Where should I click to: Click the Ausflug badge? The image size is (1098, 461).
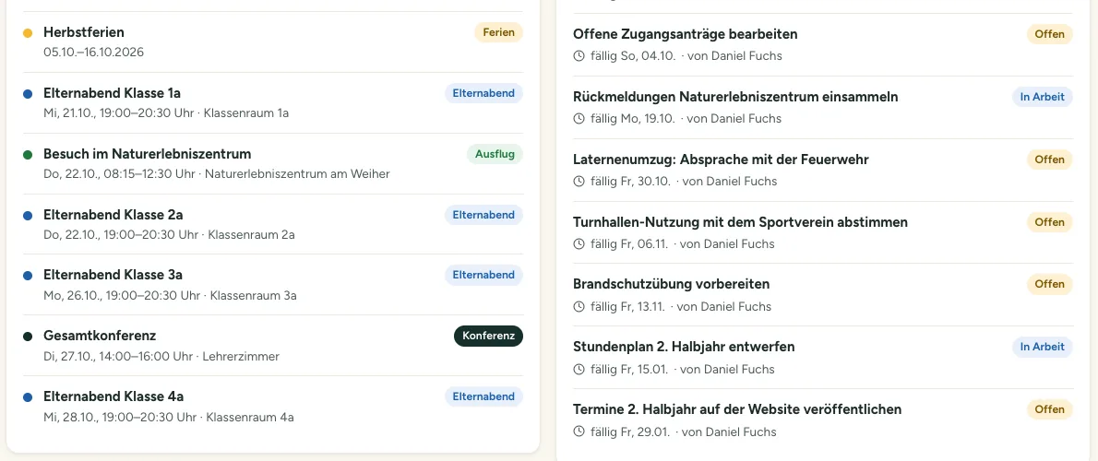[495, 154]
